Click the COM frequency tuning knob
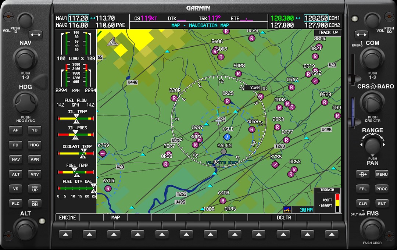The width and height of the screenshot is (397, 250). pyautogui.click(x=372, y=60)
